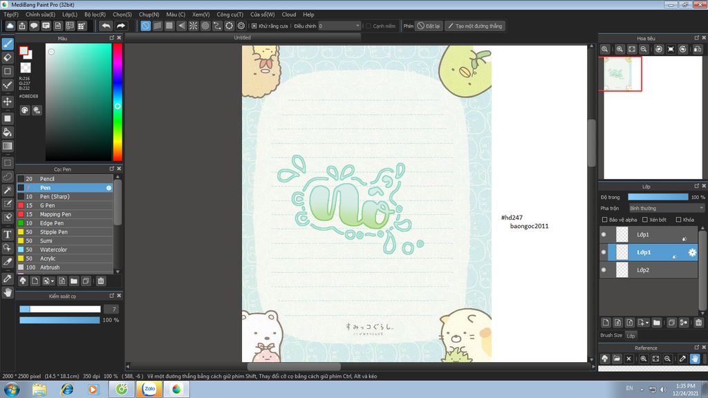This screenshot has height=398, width=708.
Task: Click Tạo một đường thẳng button
Action: pyautogui.click(x=474, y=26)
